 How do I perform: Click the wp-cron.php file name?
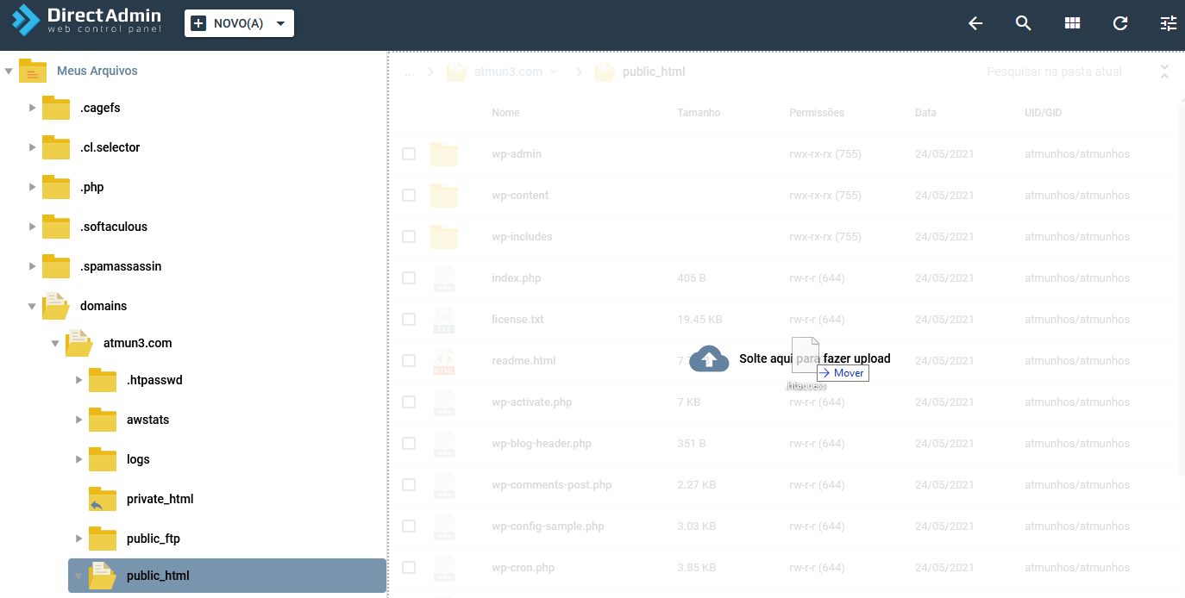click(x=523, y=567)
